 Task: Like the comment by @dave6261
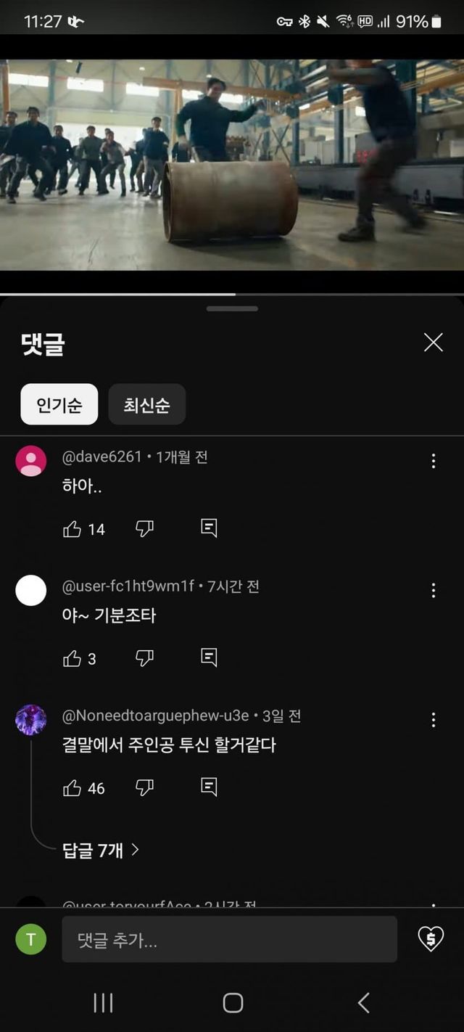pos(72,529)
